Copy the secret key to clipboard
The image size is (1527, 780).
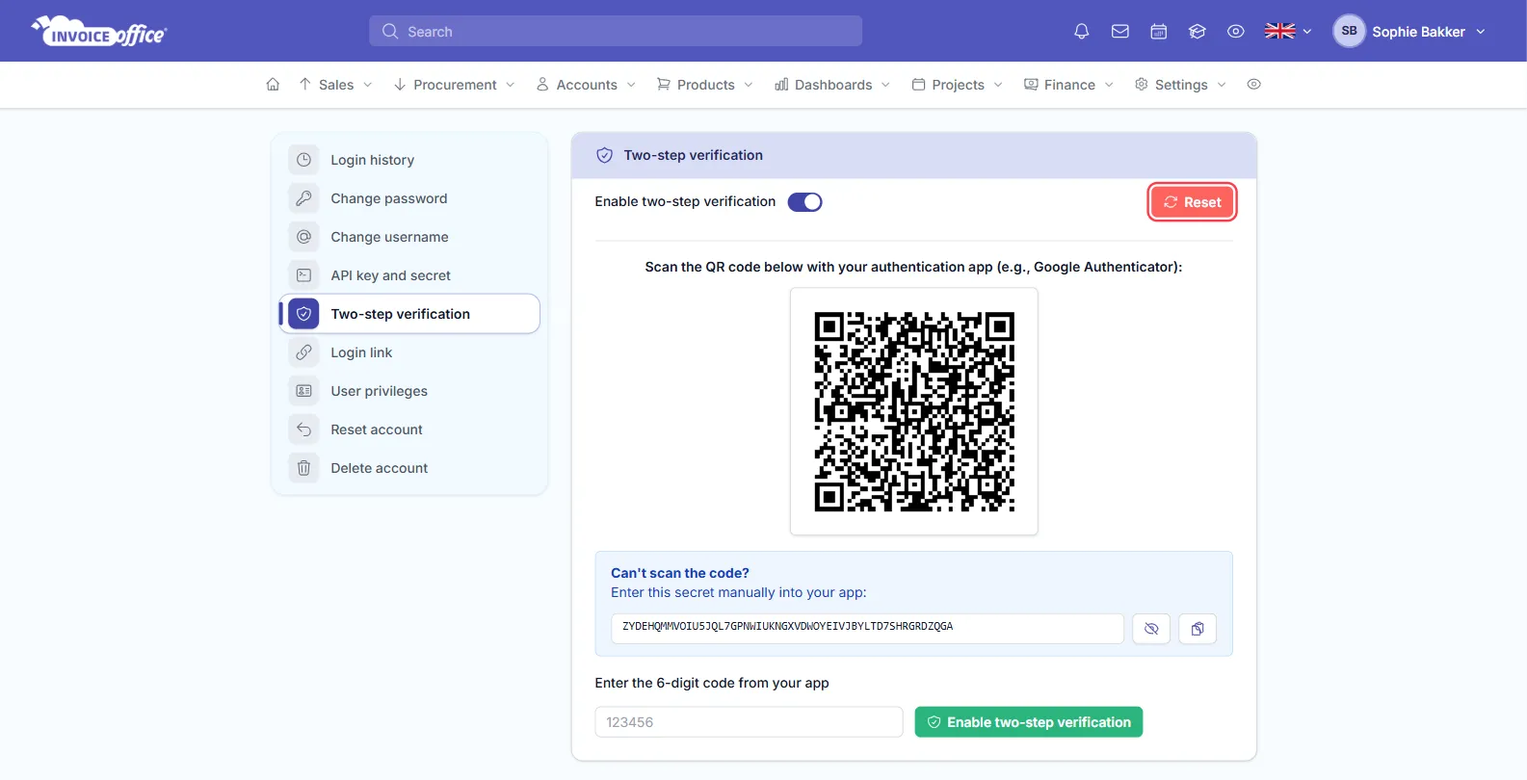pyautogui.click(x=1198, y=629)
